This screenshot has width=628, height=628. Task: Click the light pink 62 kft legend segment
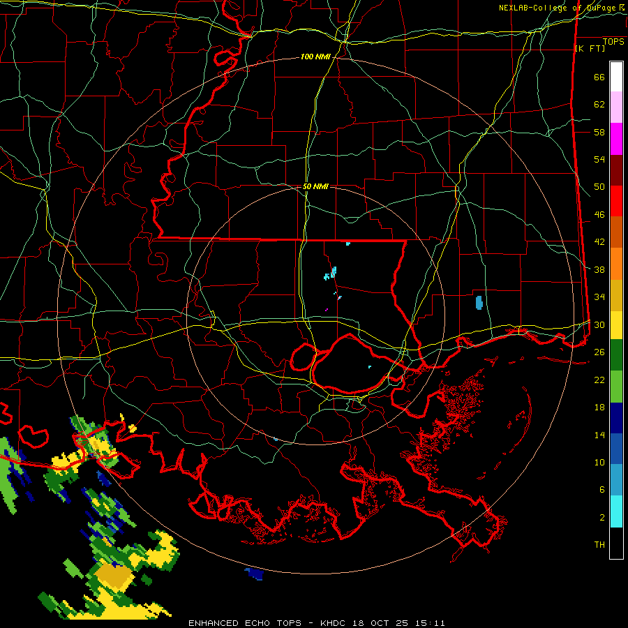coord(616,107)
